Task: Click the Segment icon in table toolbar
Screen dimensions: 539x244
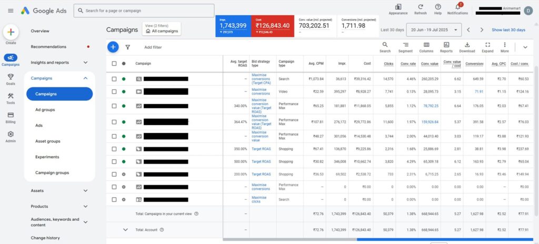Action: click(x=405, y=45)
